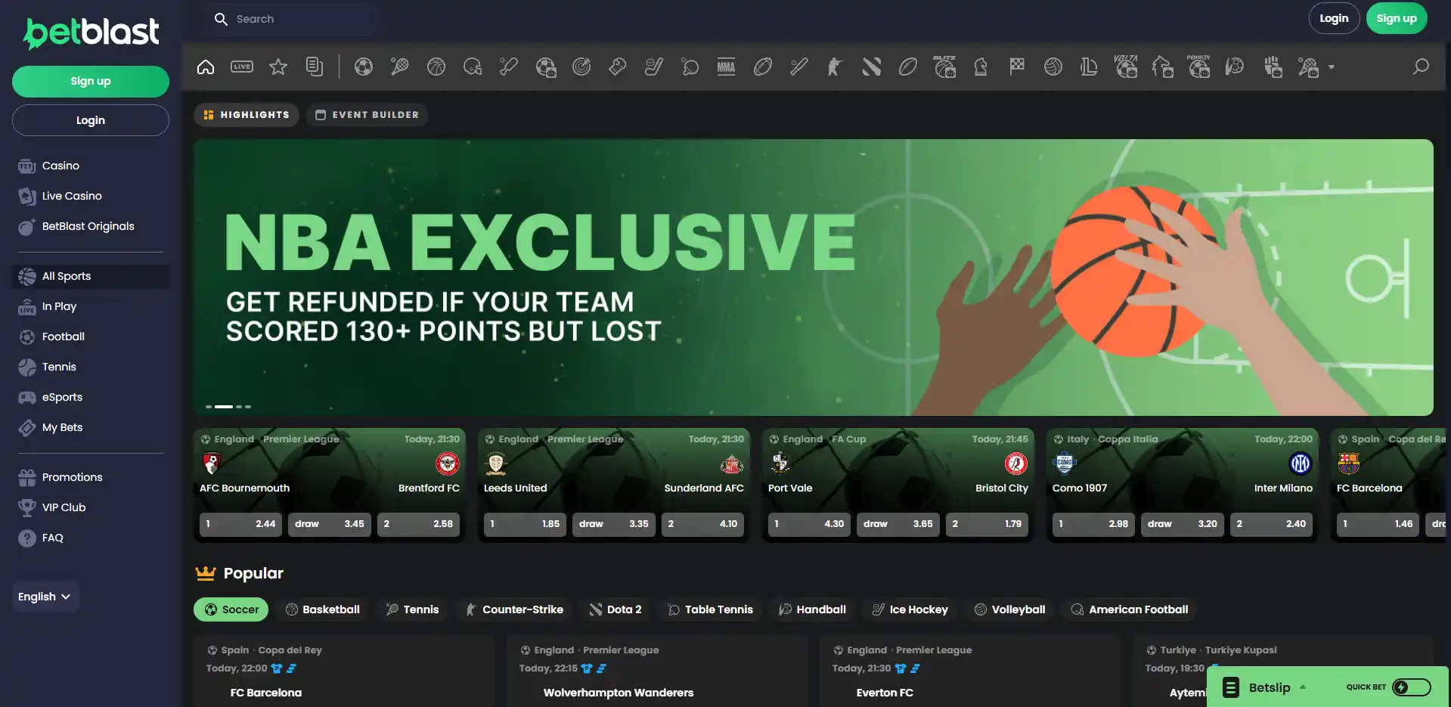This screenshot has width=1451, height=707.
Task: Select the checkered racing flag icon
Action: pyautogui.click(x=1017, y=67)
